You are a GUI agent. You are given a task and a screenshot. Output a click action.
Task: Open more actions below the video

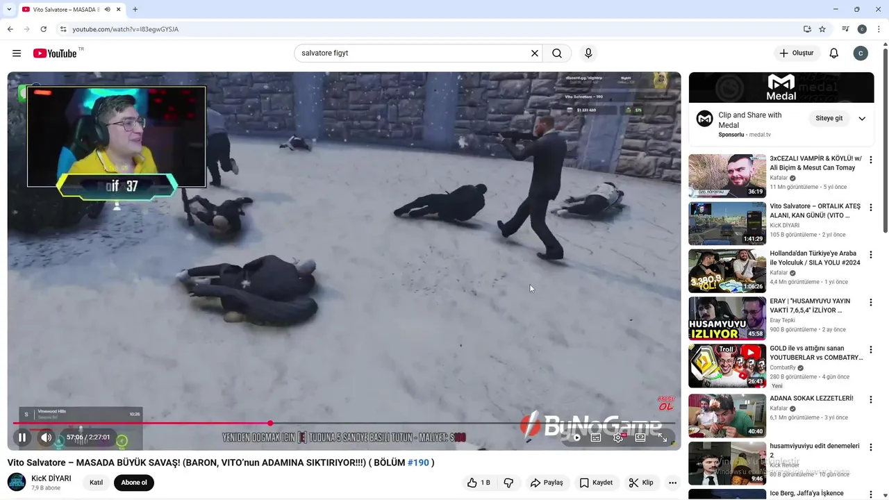tap(672, 483)
